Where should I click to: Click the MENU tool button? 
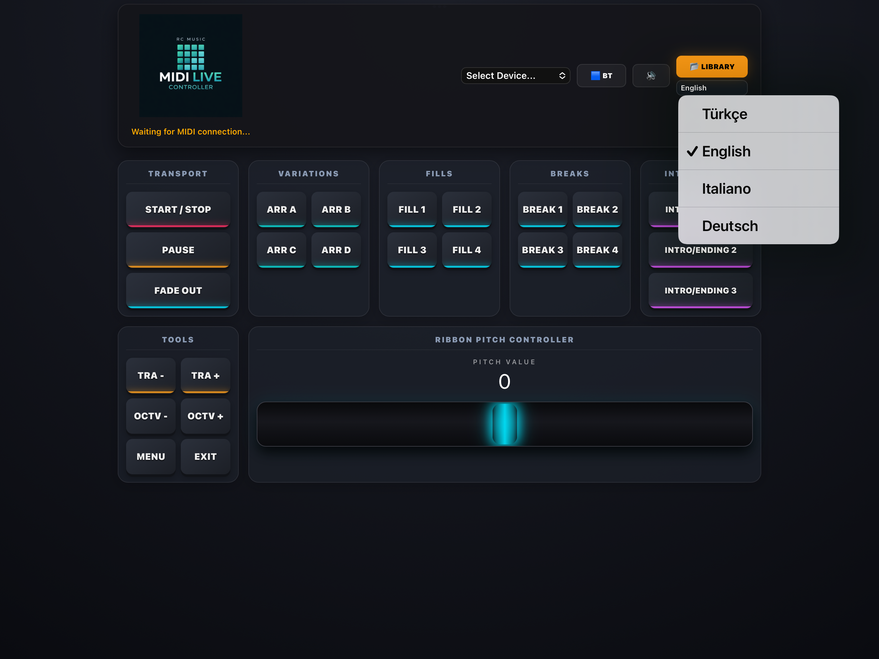(x=151, y=457)
